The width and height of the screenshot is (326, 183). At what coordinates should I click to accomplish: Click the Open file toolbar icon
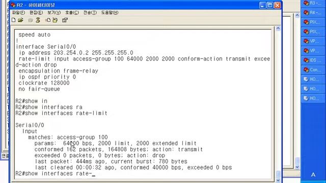(x=20, y=20)
